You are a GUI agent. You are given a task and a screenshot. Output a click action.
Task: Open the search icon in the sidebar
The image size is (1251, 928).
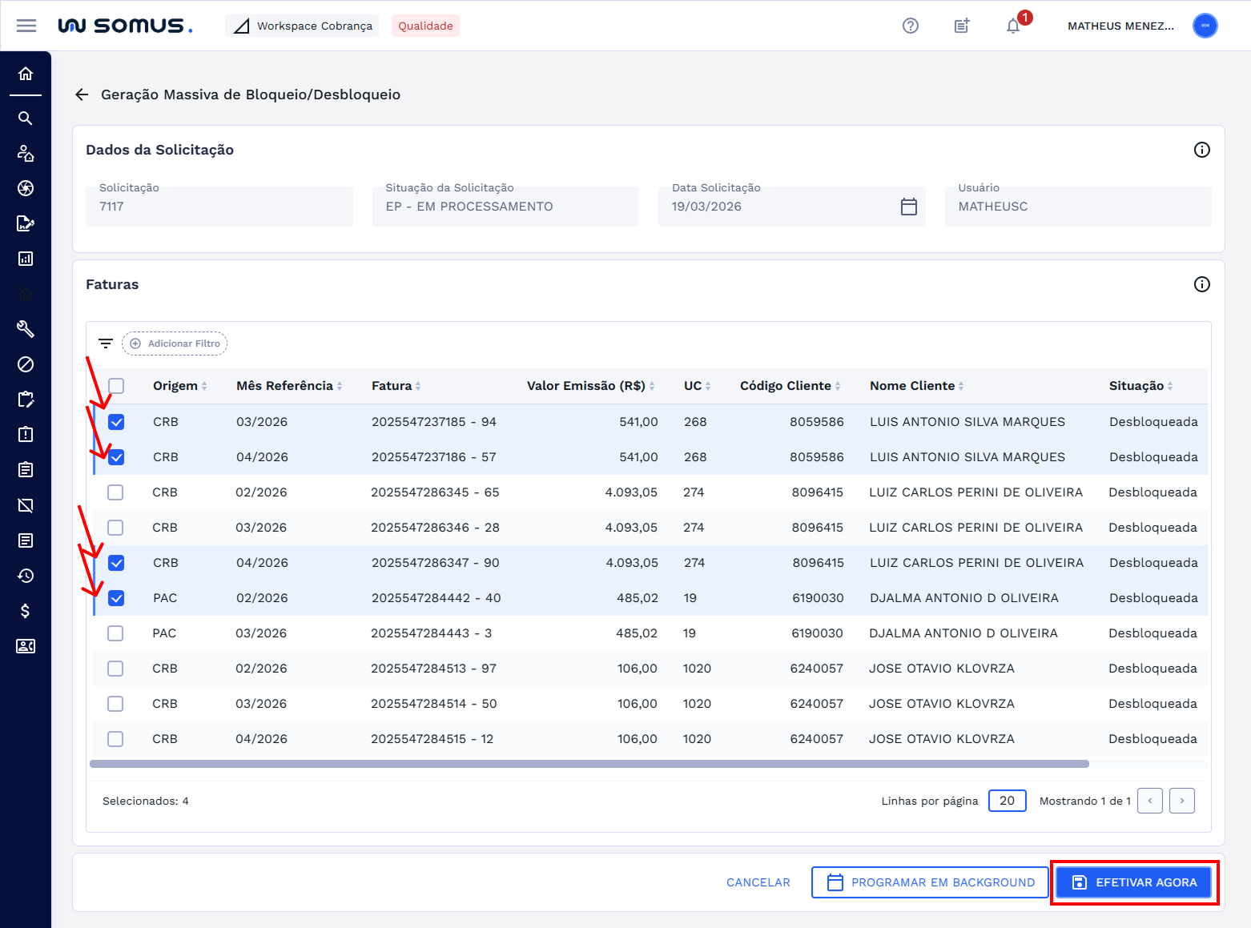pyautogui.click(x=26, y=119)
